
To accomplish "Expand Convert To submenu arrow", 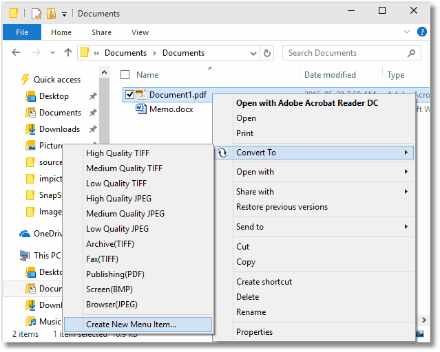I will coord(406,152).
